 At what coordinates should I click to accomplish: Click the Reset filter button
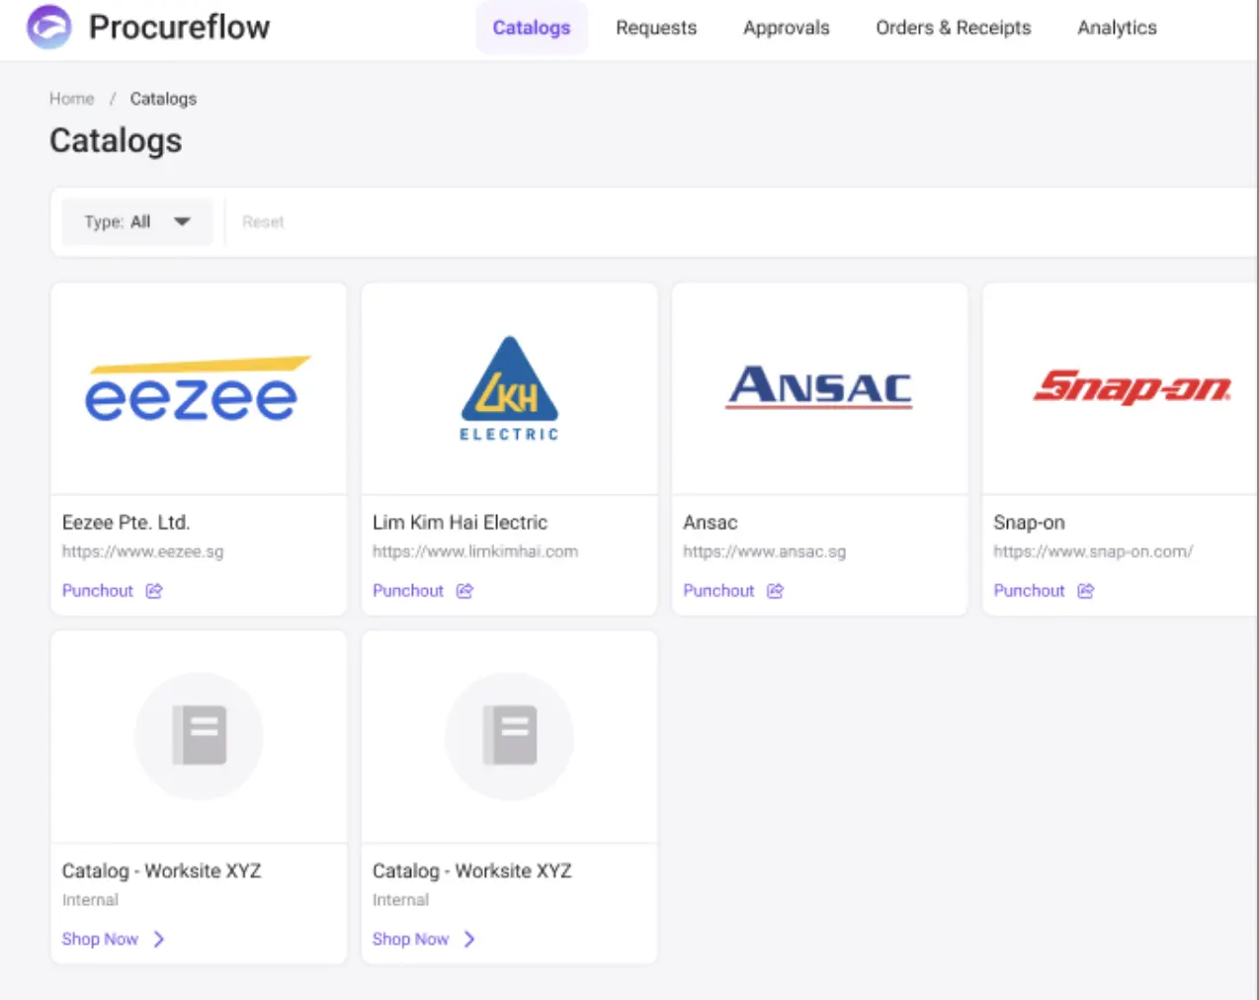coord(263,222)
